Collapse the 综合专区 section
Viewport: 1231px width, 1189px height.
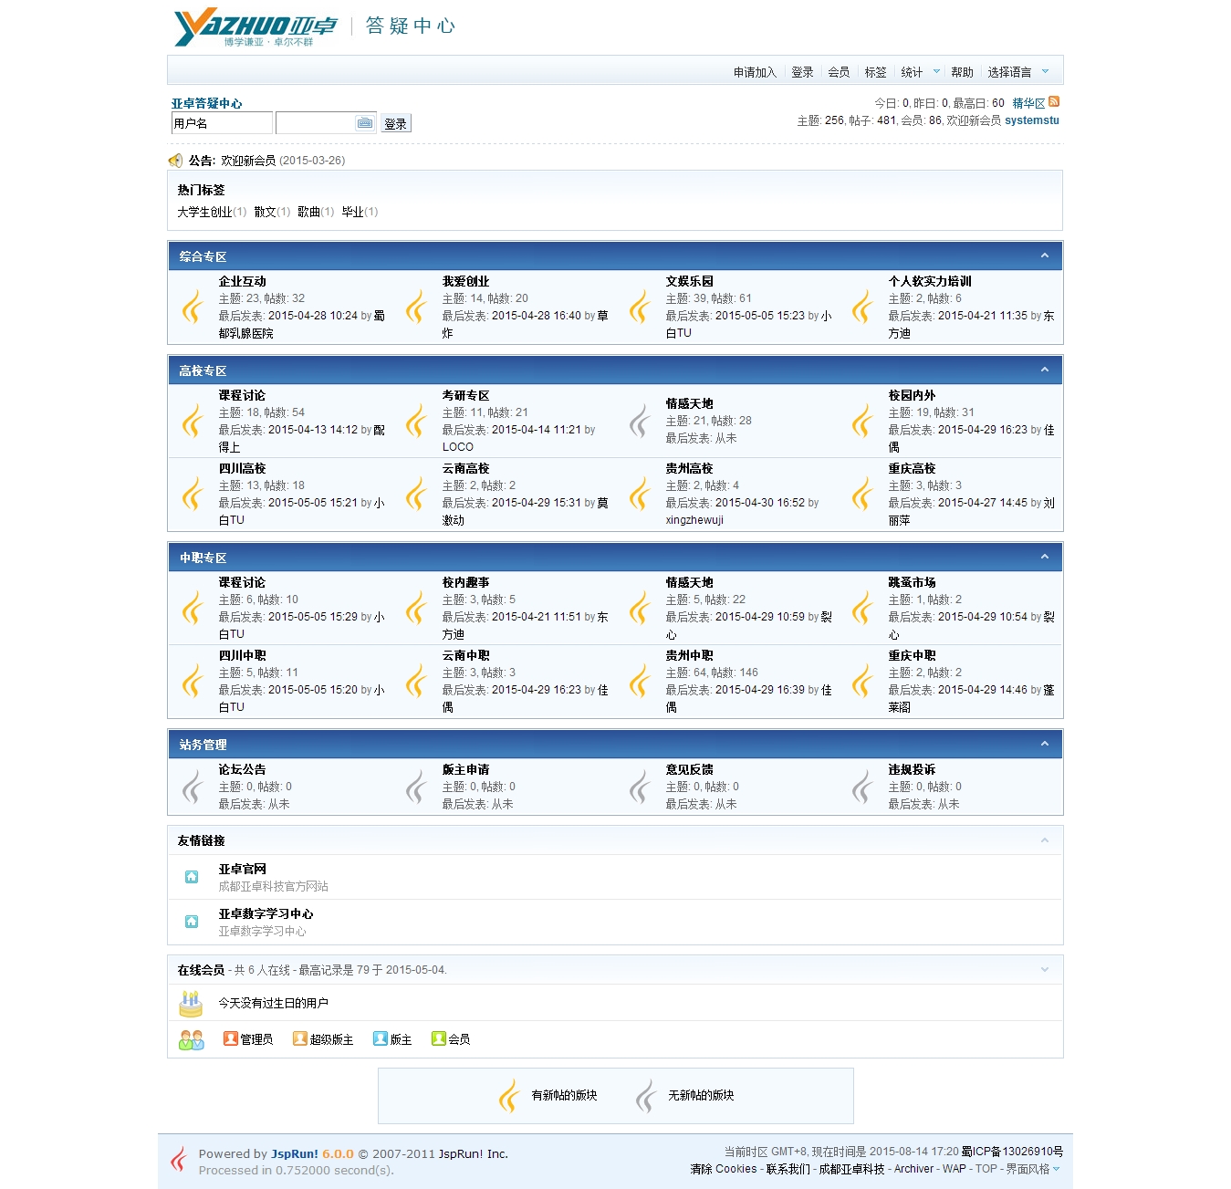[x=1045, y=256]
